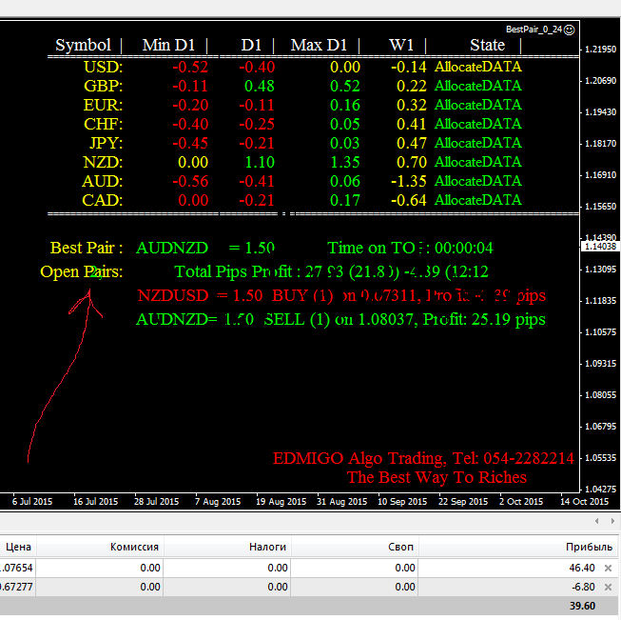Click the left arrow on the chart tab bar
The height and width of the screenshot is (620, 621).
[597, 521]
